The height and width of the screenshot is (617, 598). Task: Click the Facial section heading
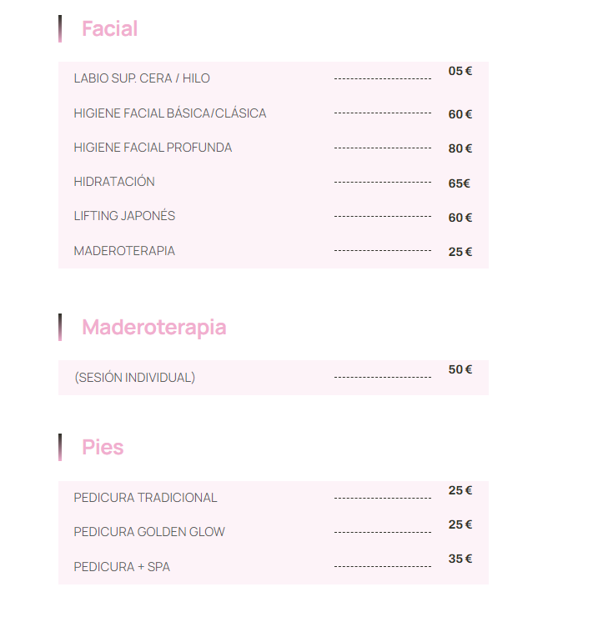(x=109, y=28)
